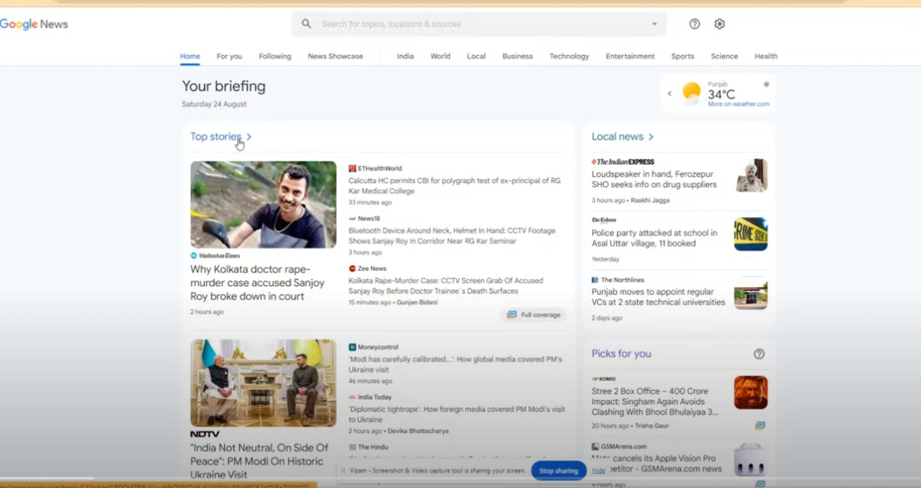Expand Top stories with its chevron arrow
Viewport: 921px width, 488px height.
(249, 137)
